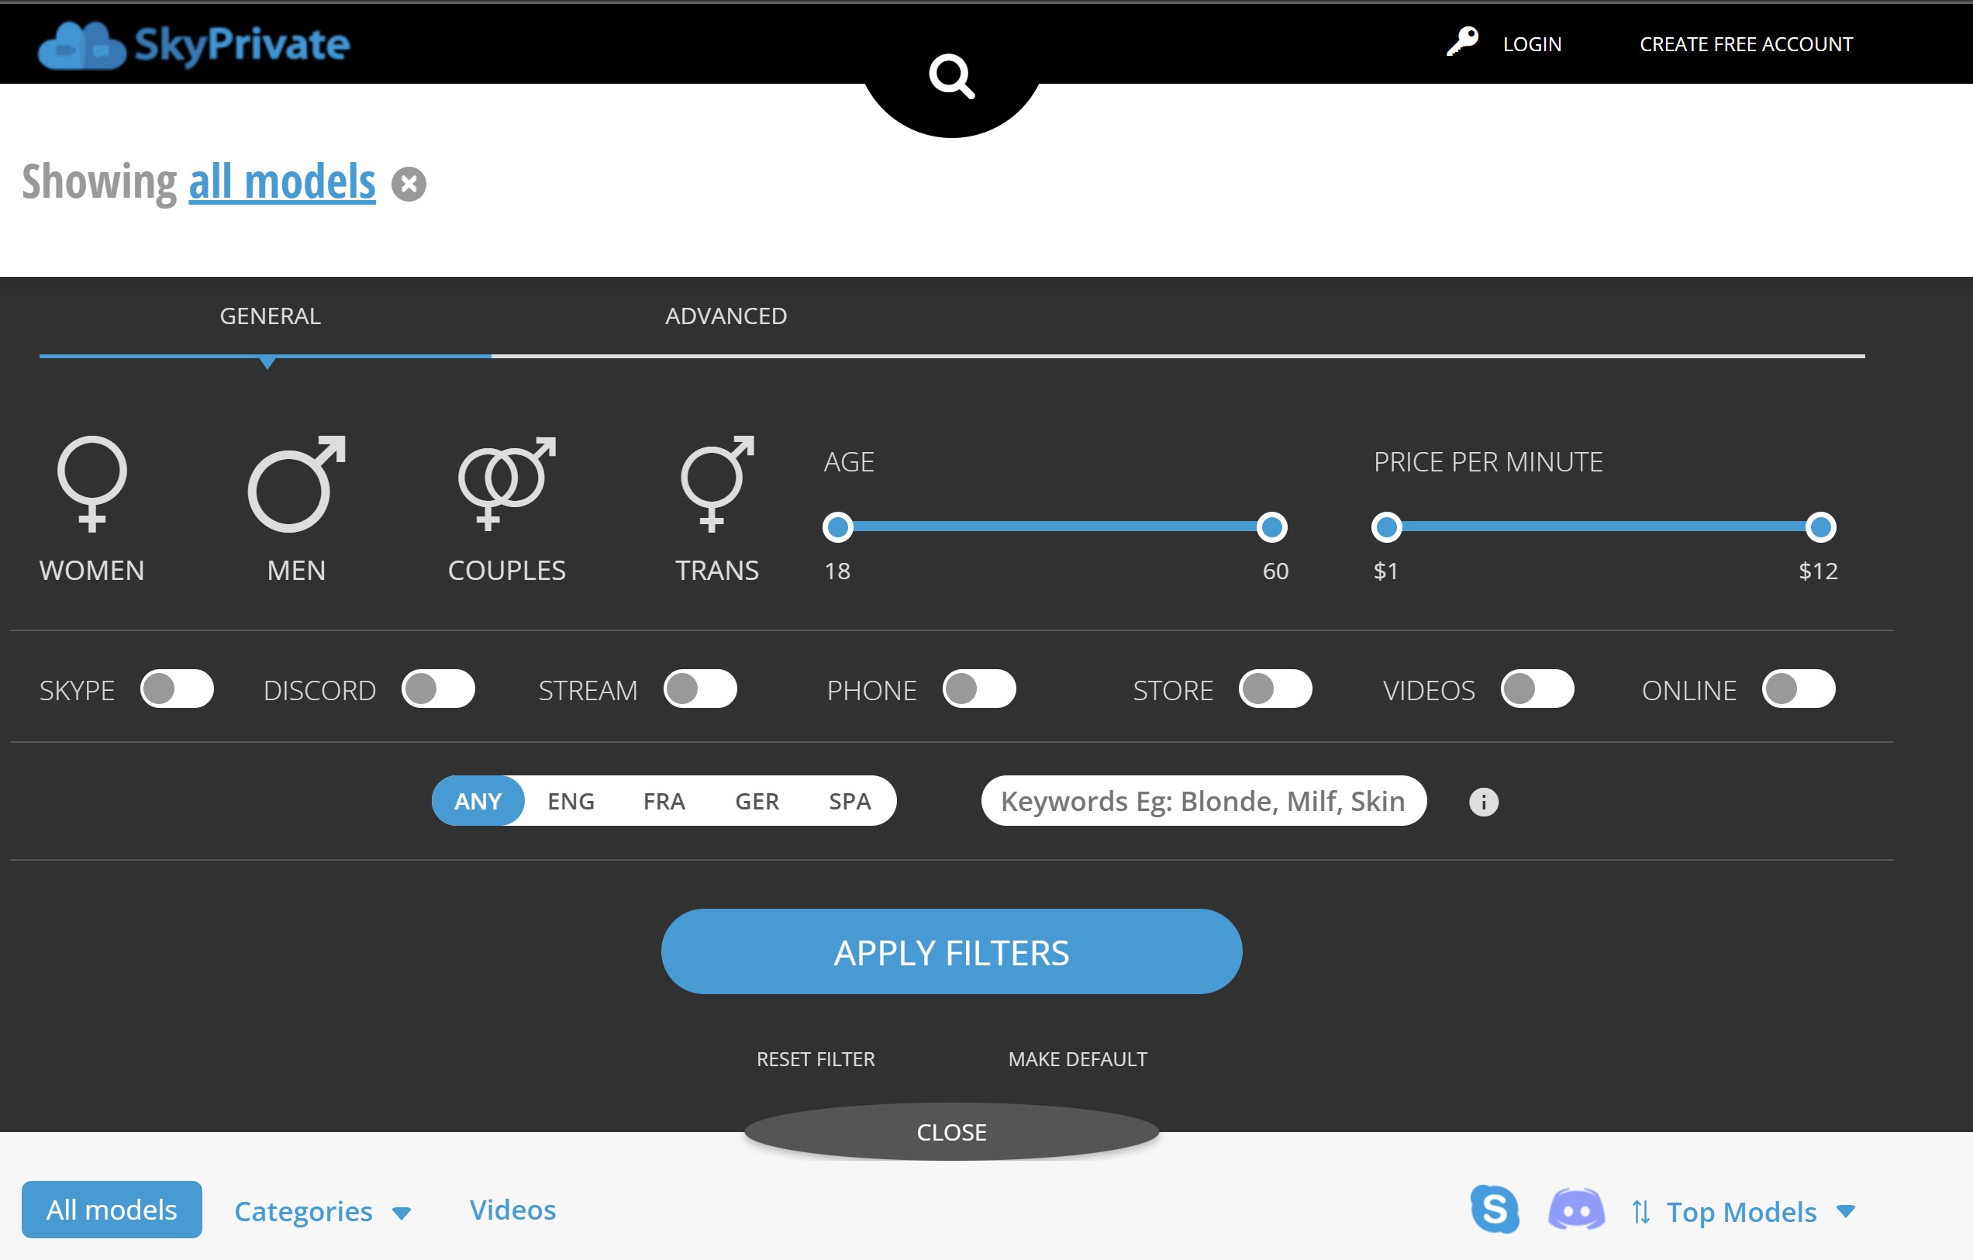This screenshot has width=1973, height=1260.
Task: Switch to the General filters tab
Action: coord(269,315)
